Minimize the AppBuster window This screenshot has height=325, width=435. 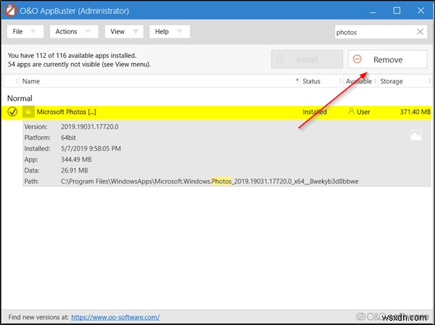tap(373, 11)
